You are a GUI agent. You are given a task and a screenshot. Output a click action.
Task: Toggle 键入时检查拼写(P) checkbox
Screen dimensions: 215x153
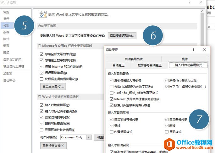tap(41, 105)
